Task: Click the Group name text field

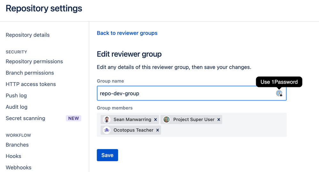Action: pos(185,93)
